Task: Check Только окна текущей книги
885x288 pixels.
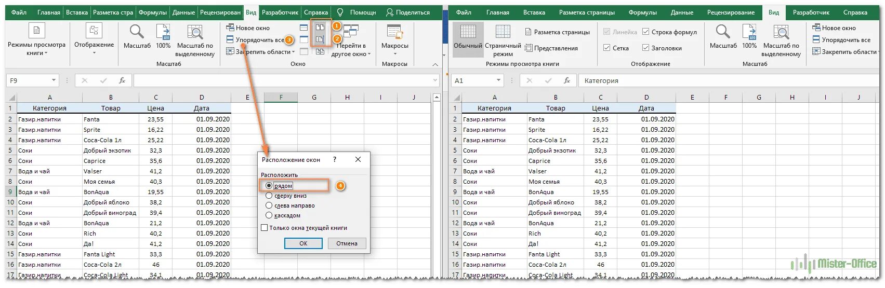Action: (265, 228)
